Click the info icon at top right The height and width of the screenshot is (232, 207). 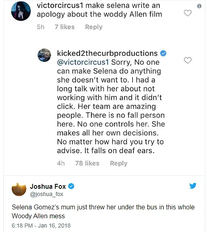point(199,6)
